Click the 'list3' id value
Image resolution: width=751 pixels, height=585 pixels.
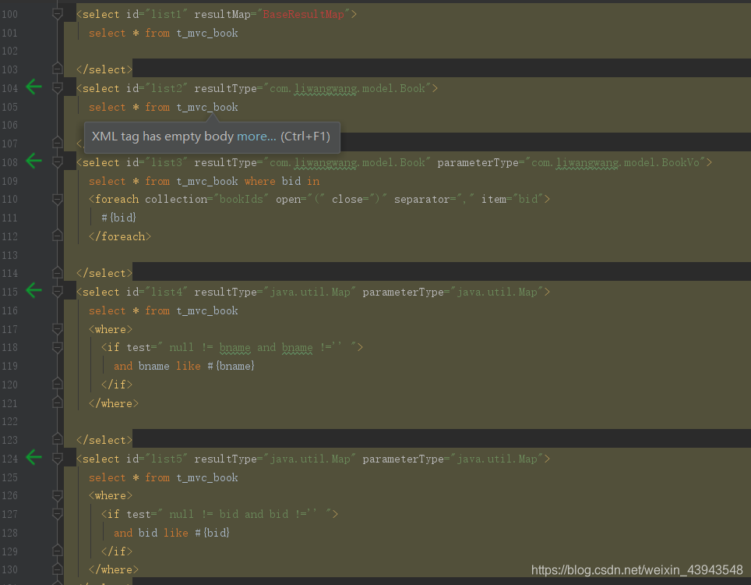167,162
